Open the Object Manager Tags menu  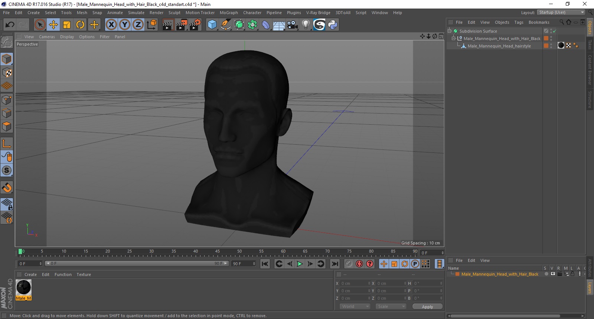pos(519,22)
